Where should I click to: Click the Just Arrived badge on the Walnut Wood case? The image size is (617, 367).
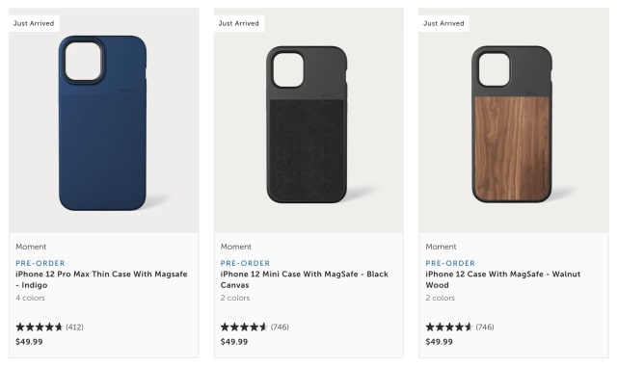443,23
